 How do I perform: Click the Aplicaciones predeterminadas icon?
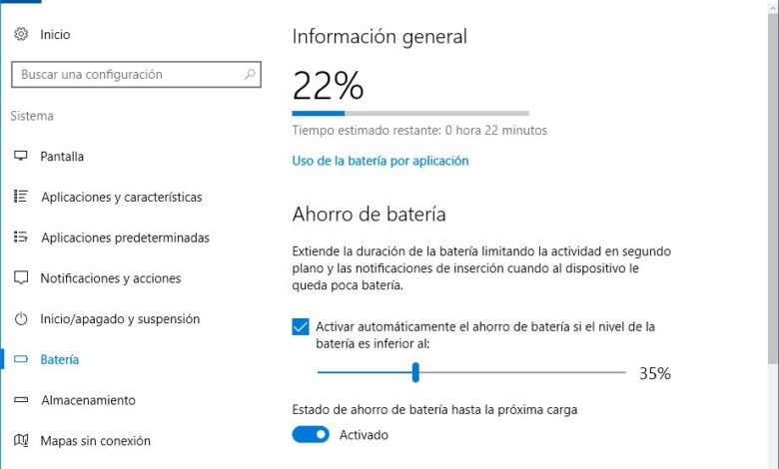point(20,237)
